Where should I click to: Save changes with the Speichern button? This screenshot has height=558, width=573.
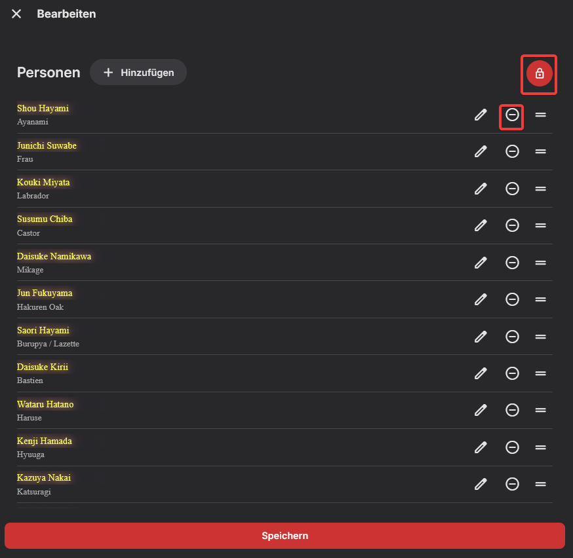coord(285,536)
